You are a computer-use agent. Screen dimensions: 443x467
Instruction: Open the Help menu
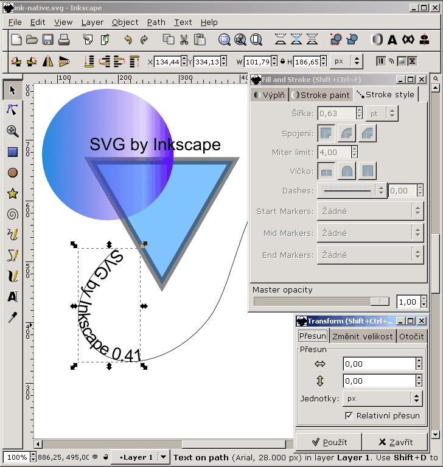[x=209, y=22]
